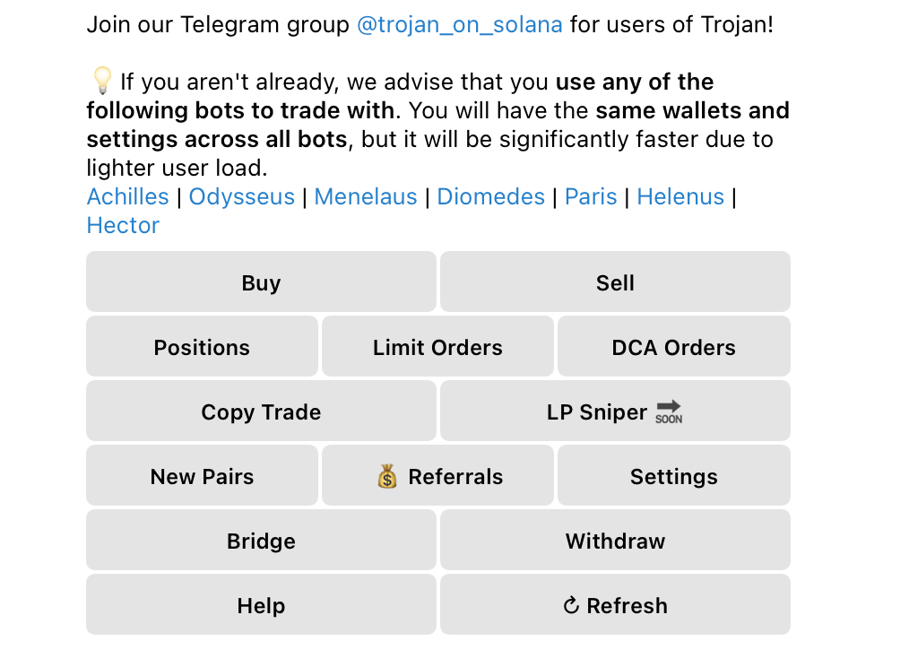View your Limit Orders
This screenshot has height=667, width=909.
click(437, 347)
